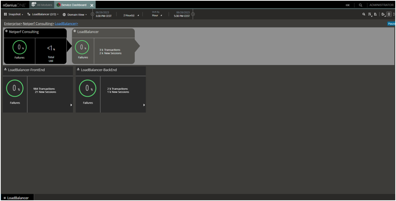
Task: Open the 2 Hour(s) duration dropdown
Action: (131, 15)
